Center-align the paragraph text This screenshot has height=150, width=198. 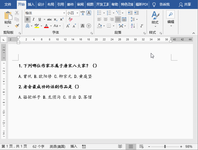(x=106, y=19)
